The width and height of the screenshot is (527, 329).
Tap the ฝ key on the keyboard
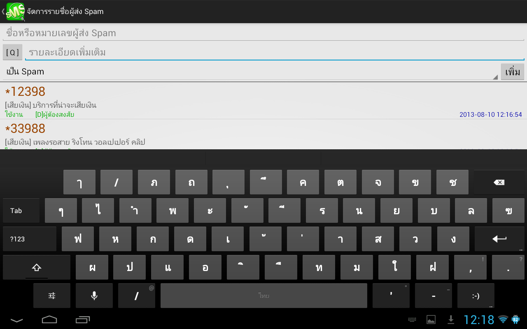(433, 267)
